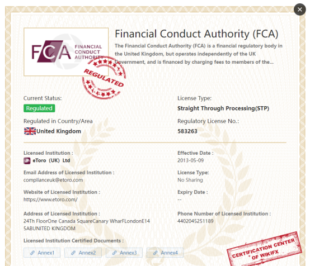Open the https://www.etoro.com/ website link
This screenshot has width=310, height=266.
pyautogui.click(x=50, y=199)
